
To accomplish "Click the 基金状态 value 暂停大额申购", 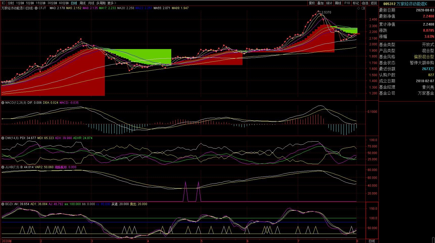I will (x=422, y=63).
